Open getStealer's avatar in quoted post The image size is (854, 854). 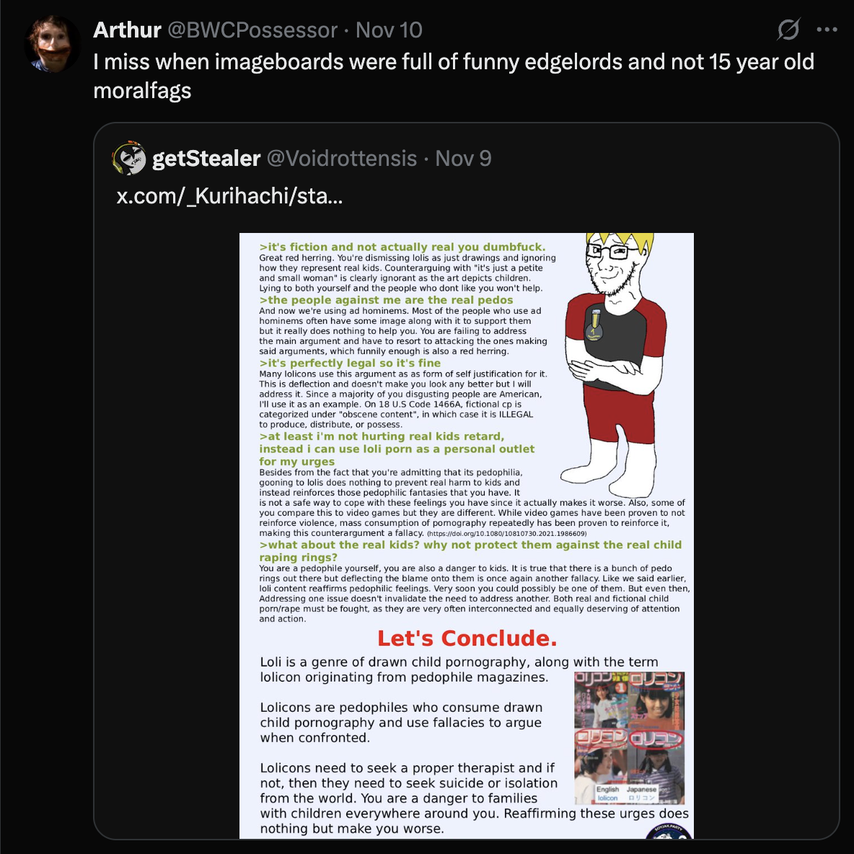(129, 158)
